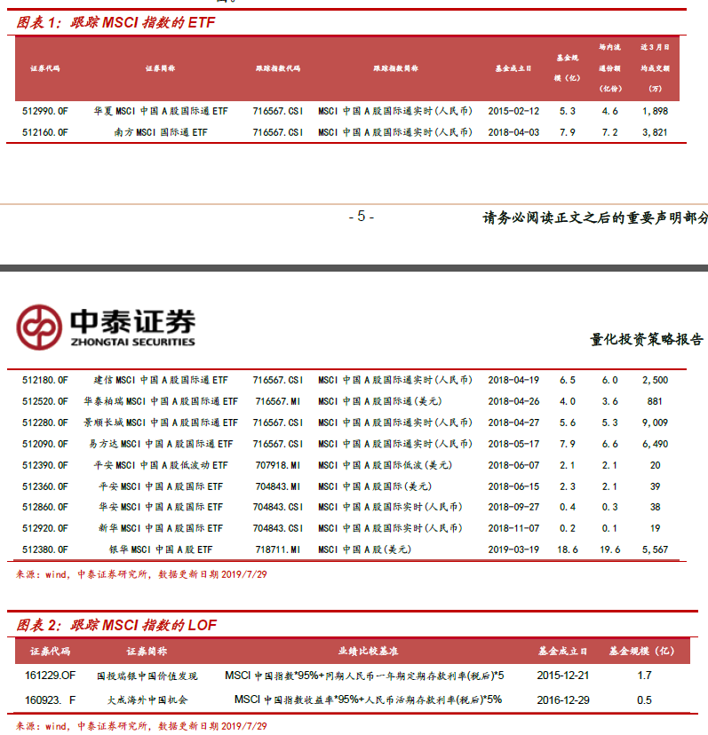Click the 基金成立日 header in ETF table
The height and width of the screenshot is (735, 708).
coord(513,68)
